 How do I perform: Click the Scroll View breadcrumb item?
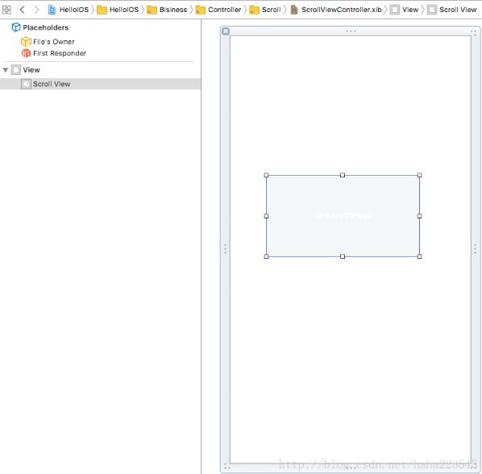click(452, 10)
